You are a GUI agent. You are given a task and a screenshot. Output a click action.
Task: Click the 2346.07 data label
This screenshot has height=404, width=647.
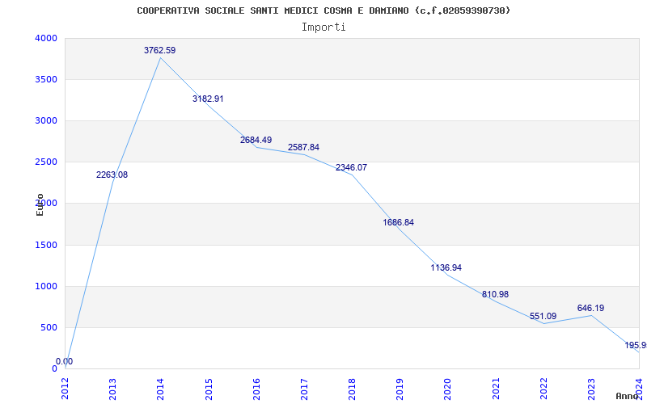pyautogui.click(x=351, y=167)
